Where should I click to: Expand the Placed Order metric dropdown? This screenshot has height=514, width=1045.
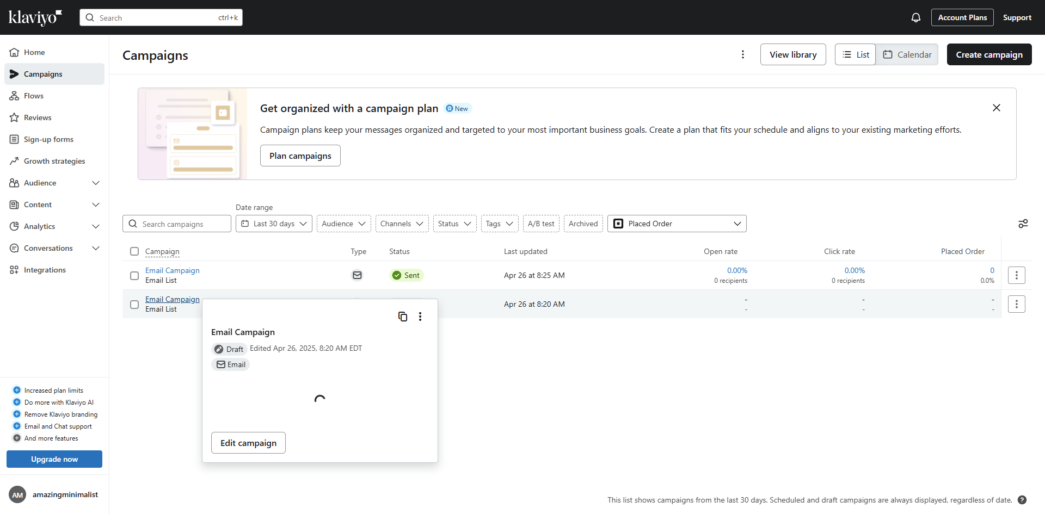point(677,224)
